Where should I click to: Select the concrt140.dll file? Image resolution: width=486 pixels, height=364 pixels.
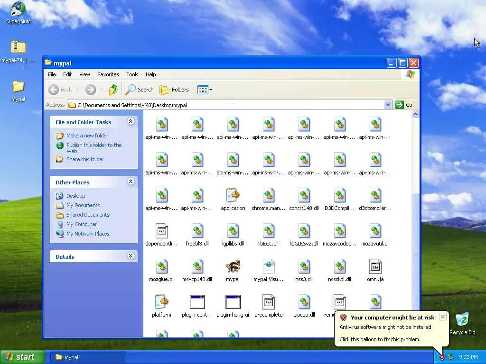pos(304,195)
